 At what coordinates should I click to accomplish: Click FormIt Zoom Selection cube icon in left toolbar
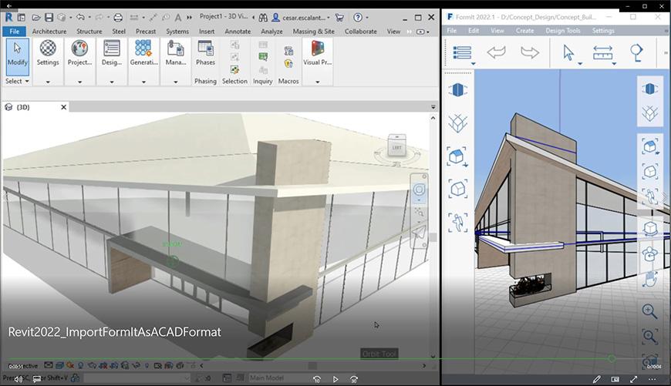[x=458, y=189]
